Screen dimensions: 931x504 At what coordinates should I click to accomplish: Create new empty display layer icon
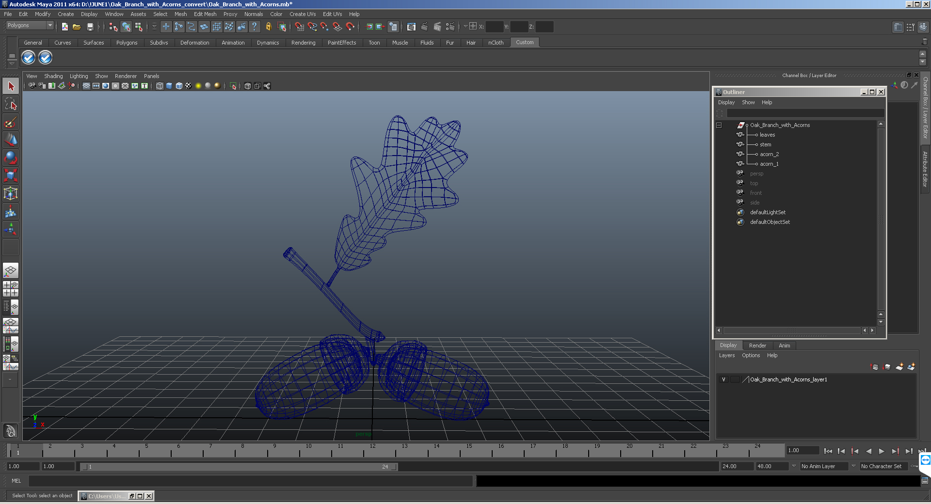899,367
